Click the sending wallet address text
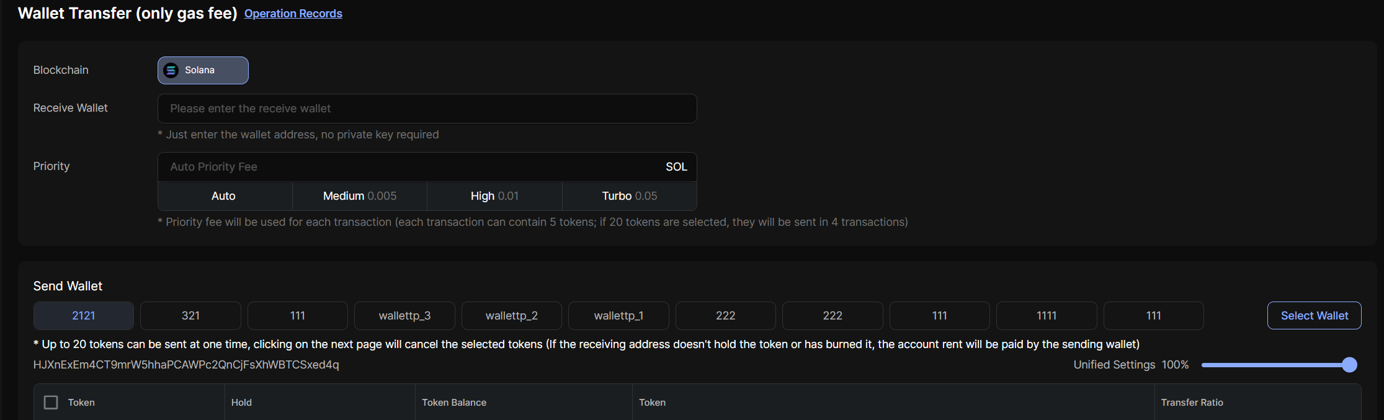The image size is (1384, 420). 186,365
